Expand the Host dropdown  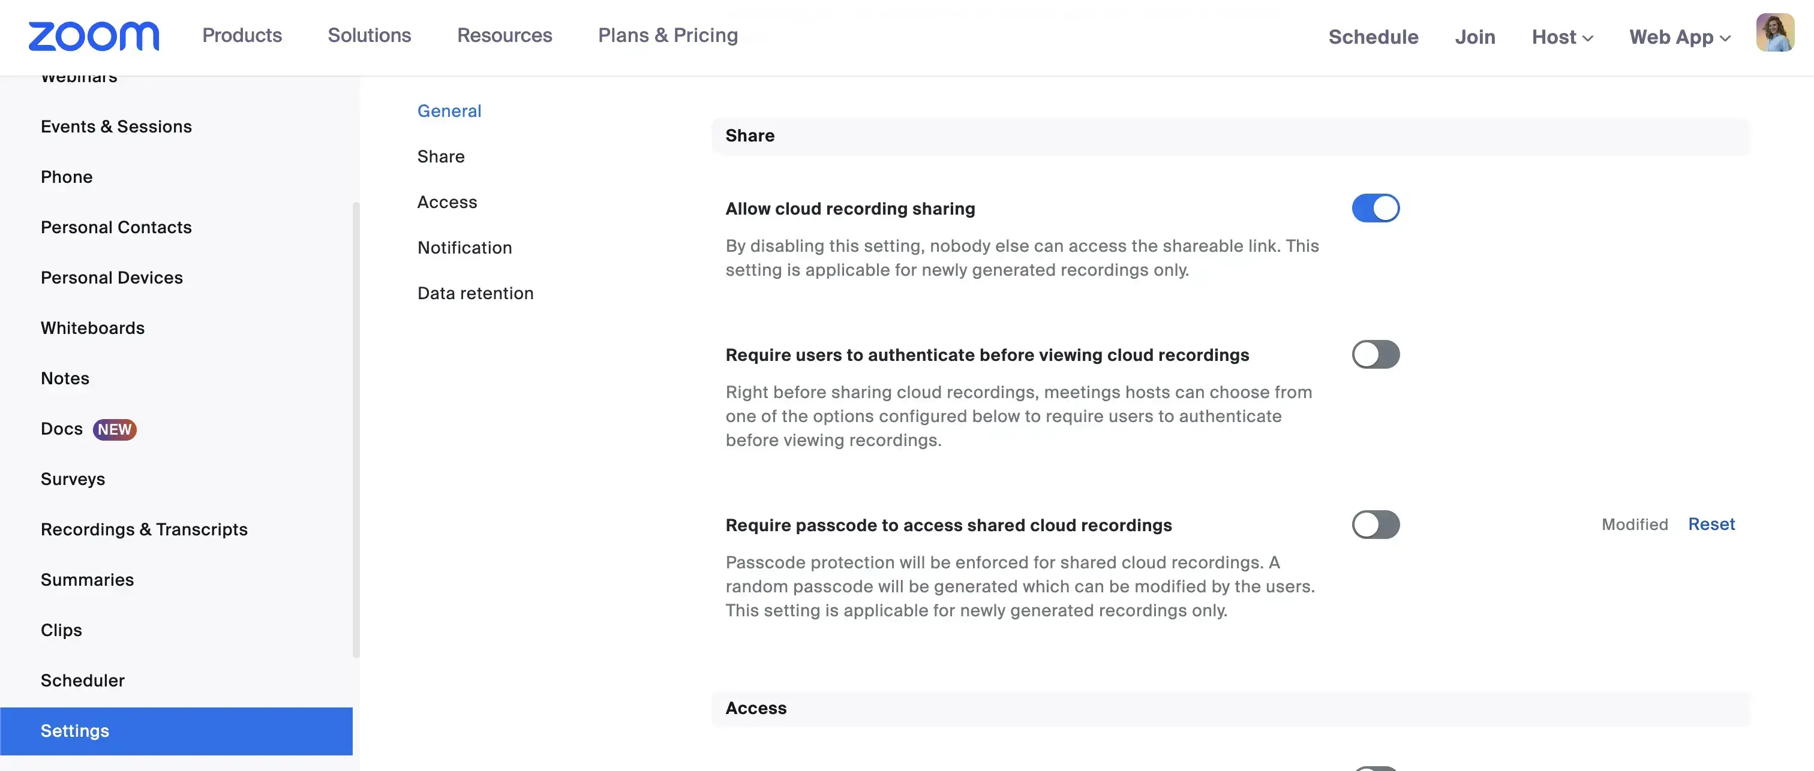[x=1561, y=37]
